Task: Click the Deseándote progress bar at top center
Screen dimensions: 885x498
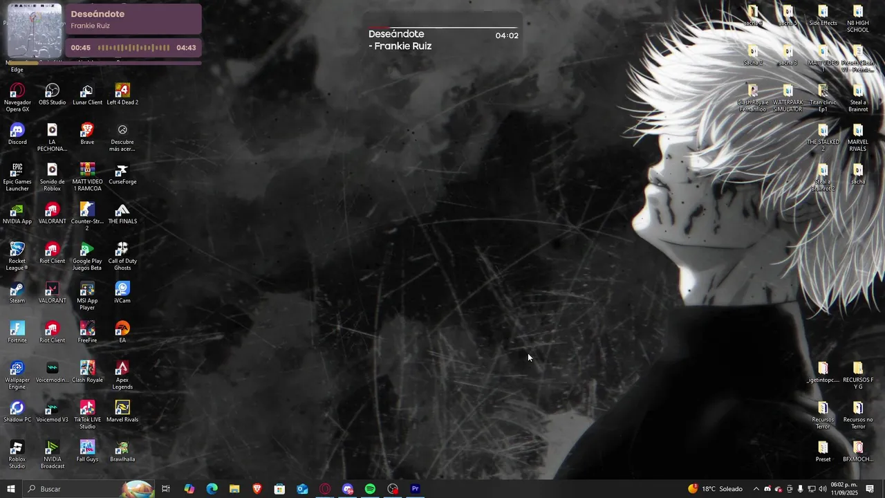Action: pos(442,28)
